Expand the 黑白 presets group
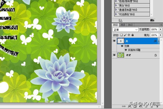 point(116,5)
